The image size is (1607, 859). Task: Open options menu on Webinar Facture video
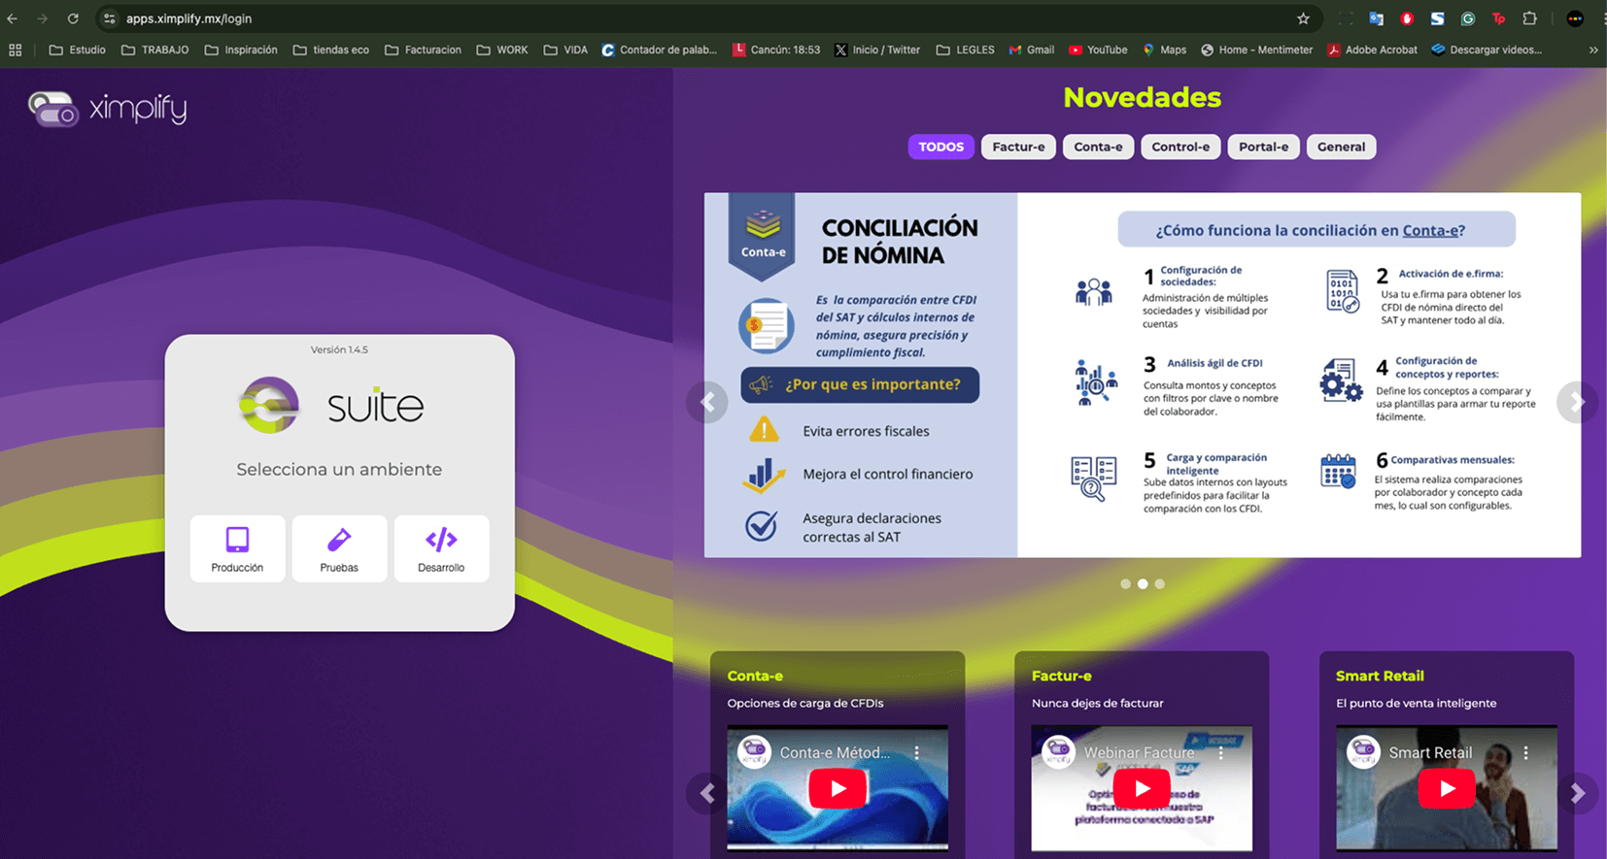tap(1220, 753)
